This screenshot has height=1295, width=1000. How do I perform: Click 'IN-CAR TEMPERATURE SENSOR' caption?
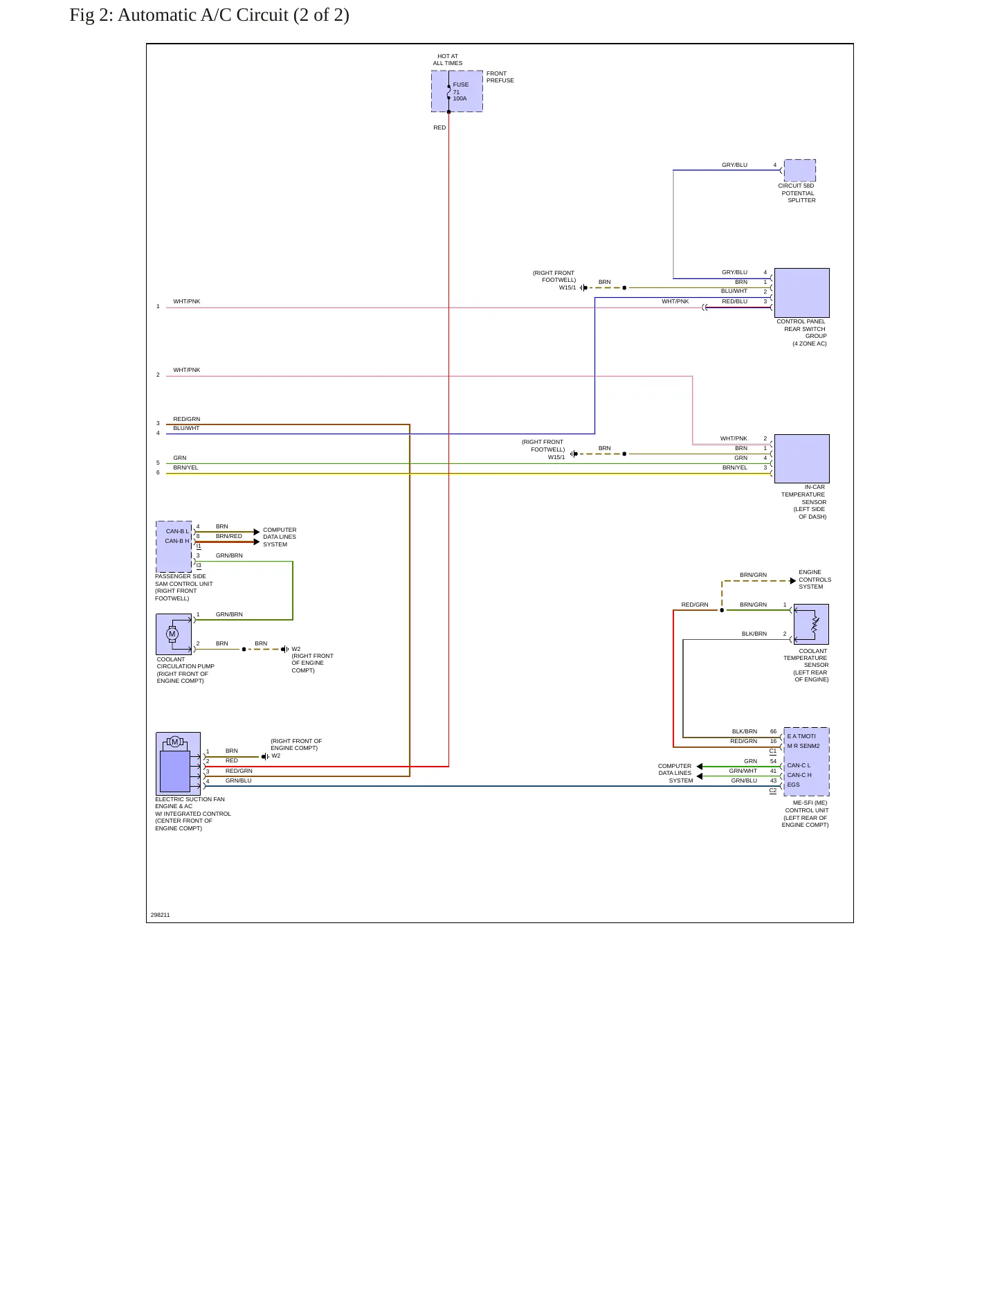tap(803, 502)
